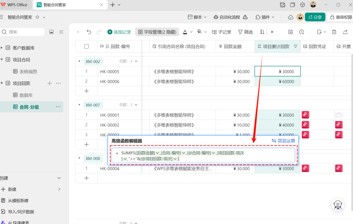Click the fill color bucket icon
Image resolution: width=353 pixels, height=224 pixels.
(x=199, y=32)
